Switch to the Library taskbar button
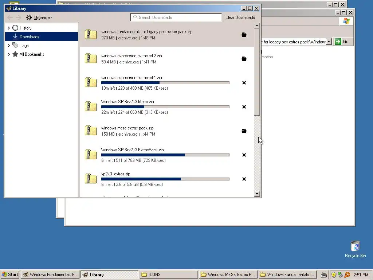 point(109,275)
